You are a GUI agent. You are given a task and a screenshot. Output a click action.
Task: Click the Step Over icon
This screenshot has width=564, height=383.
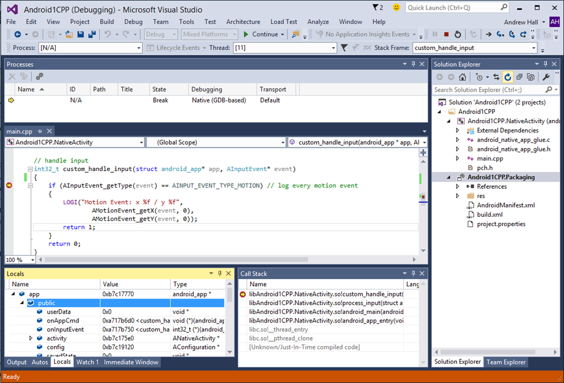pos(512,34)
